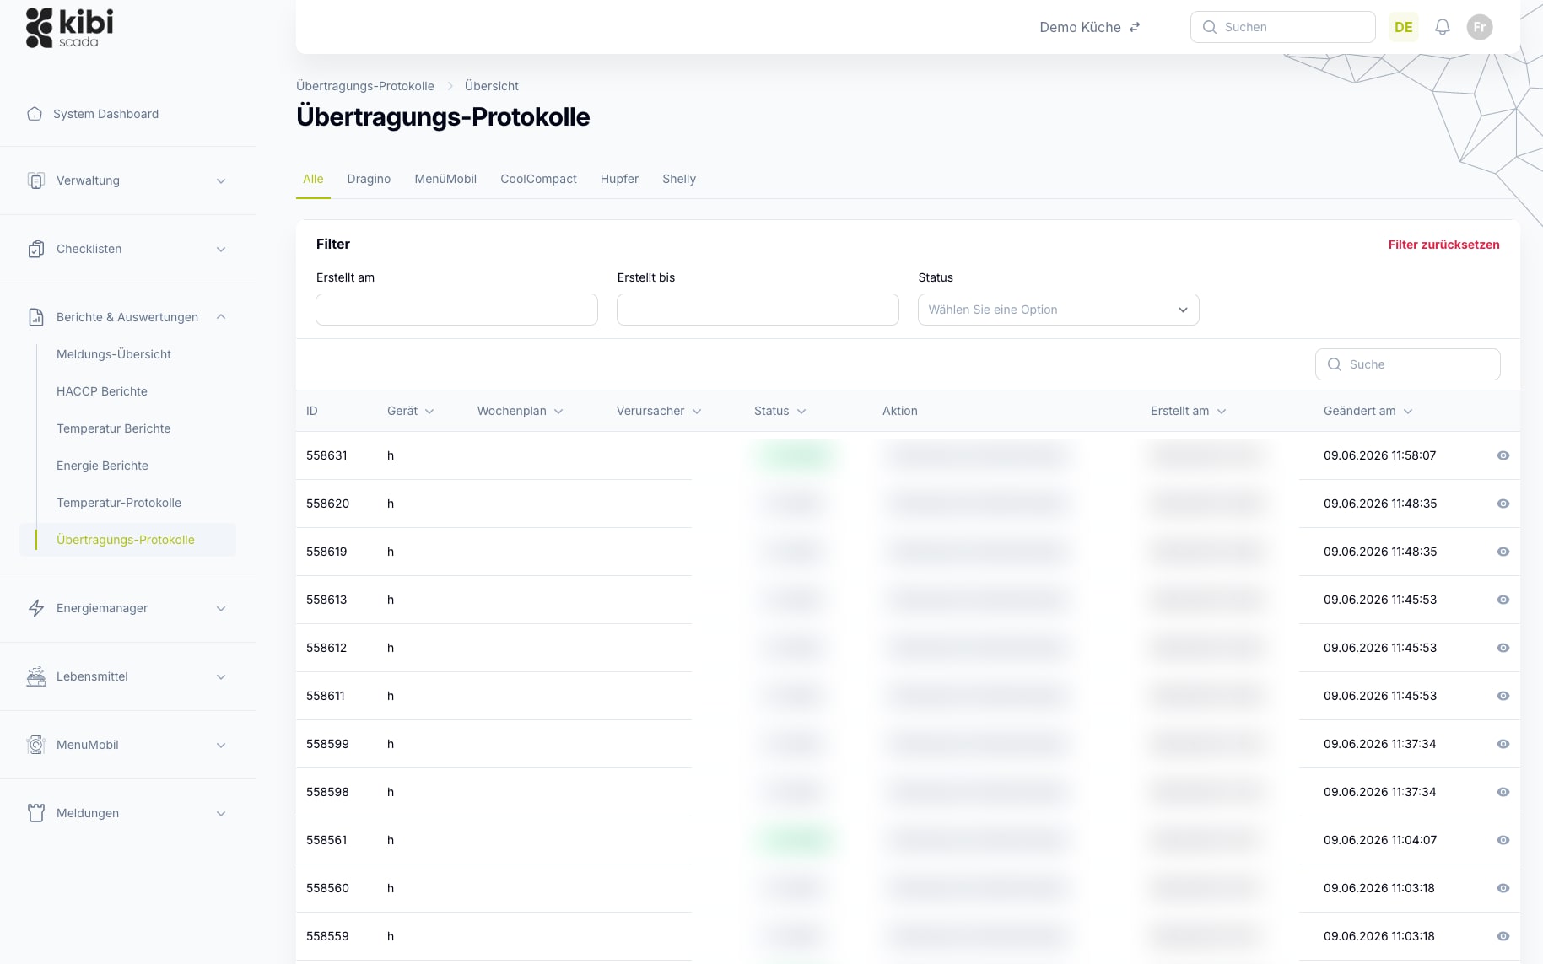The height and width of the screenshot is (964, 1543).
Task: View details of entry 558619
Action: 1503,552
